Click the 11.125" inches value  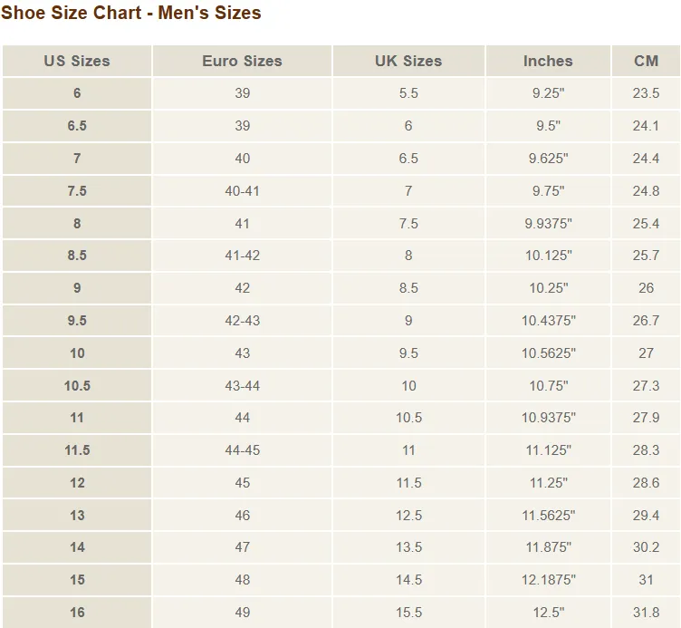coord(548,449)
